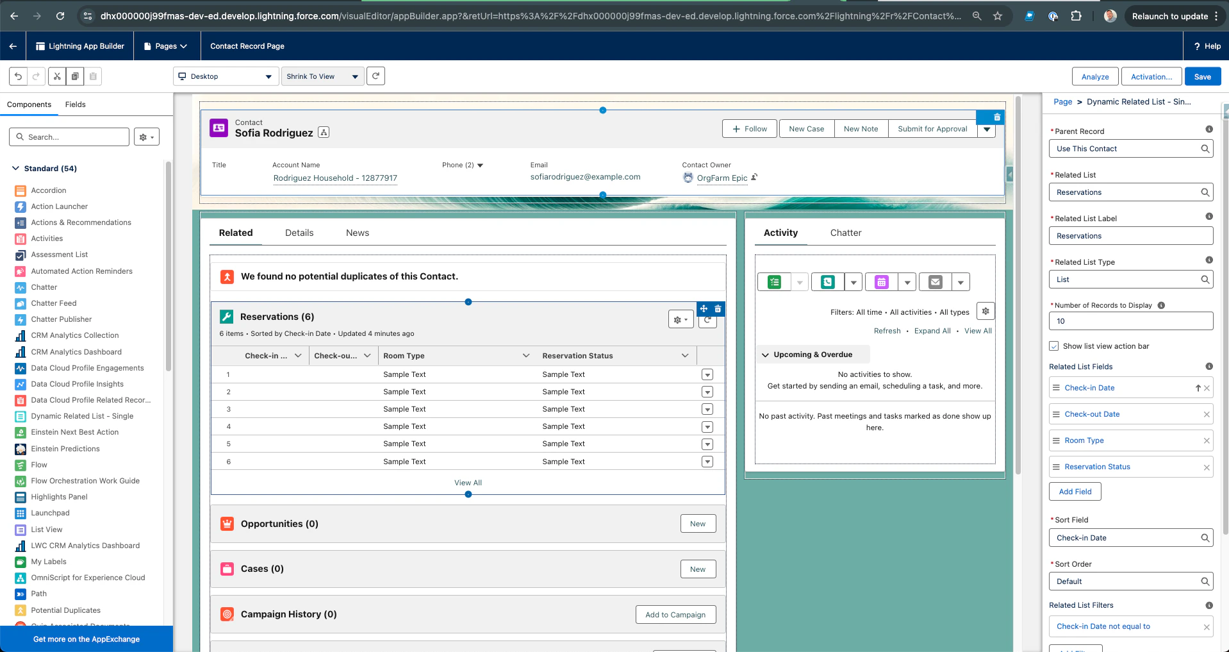Refresh the canvas preview

click(x=376, y=76)
